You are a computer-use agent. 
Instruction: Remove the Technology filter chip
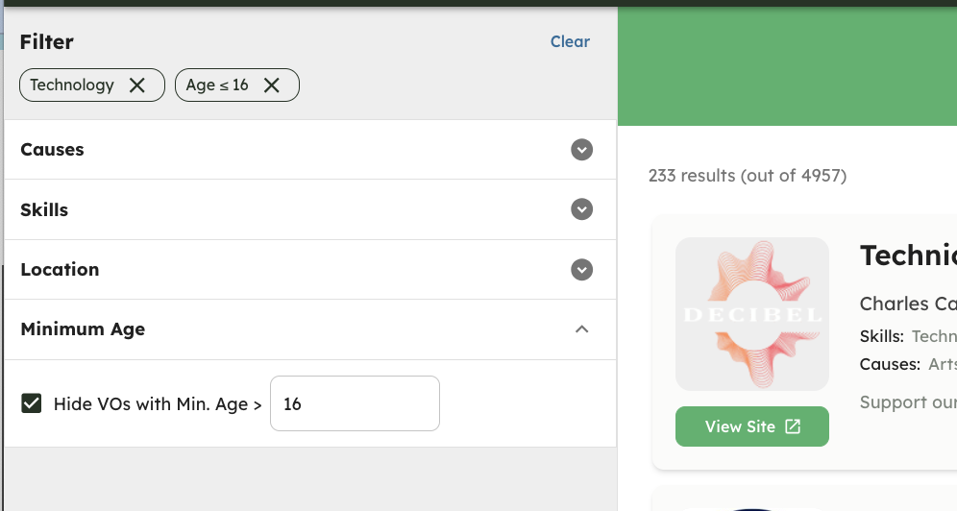click(137, 85)
